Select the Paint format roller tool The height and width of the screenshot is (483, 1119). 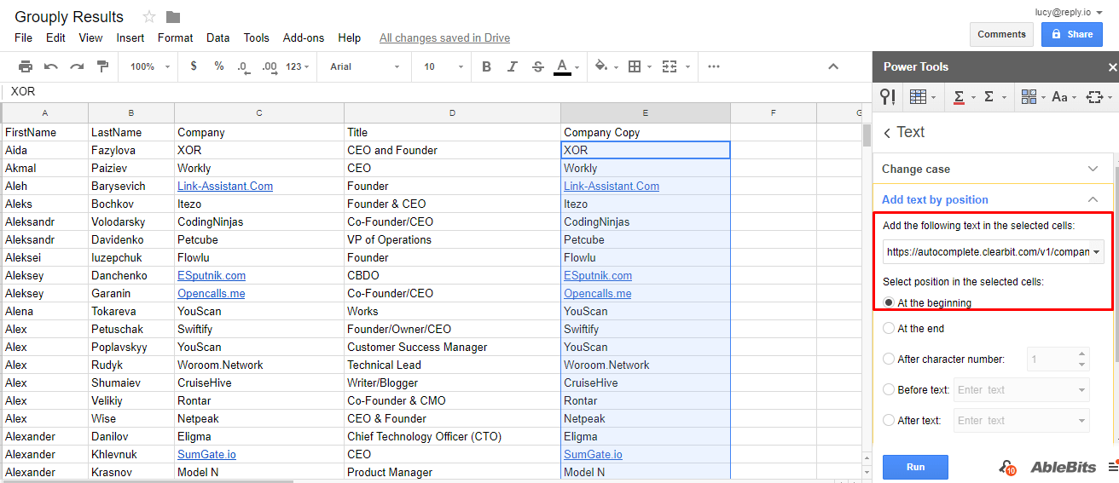(x=102, y=66)
